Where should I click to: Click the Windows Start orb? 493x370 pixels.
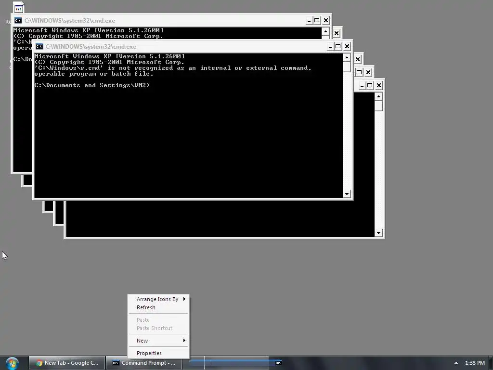(x=12, y=363)
